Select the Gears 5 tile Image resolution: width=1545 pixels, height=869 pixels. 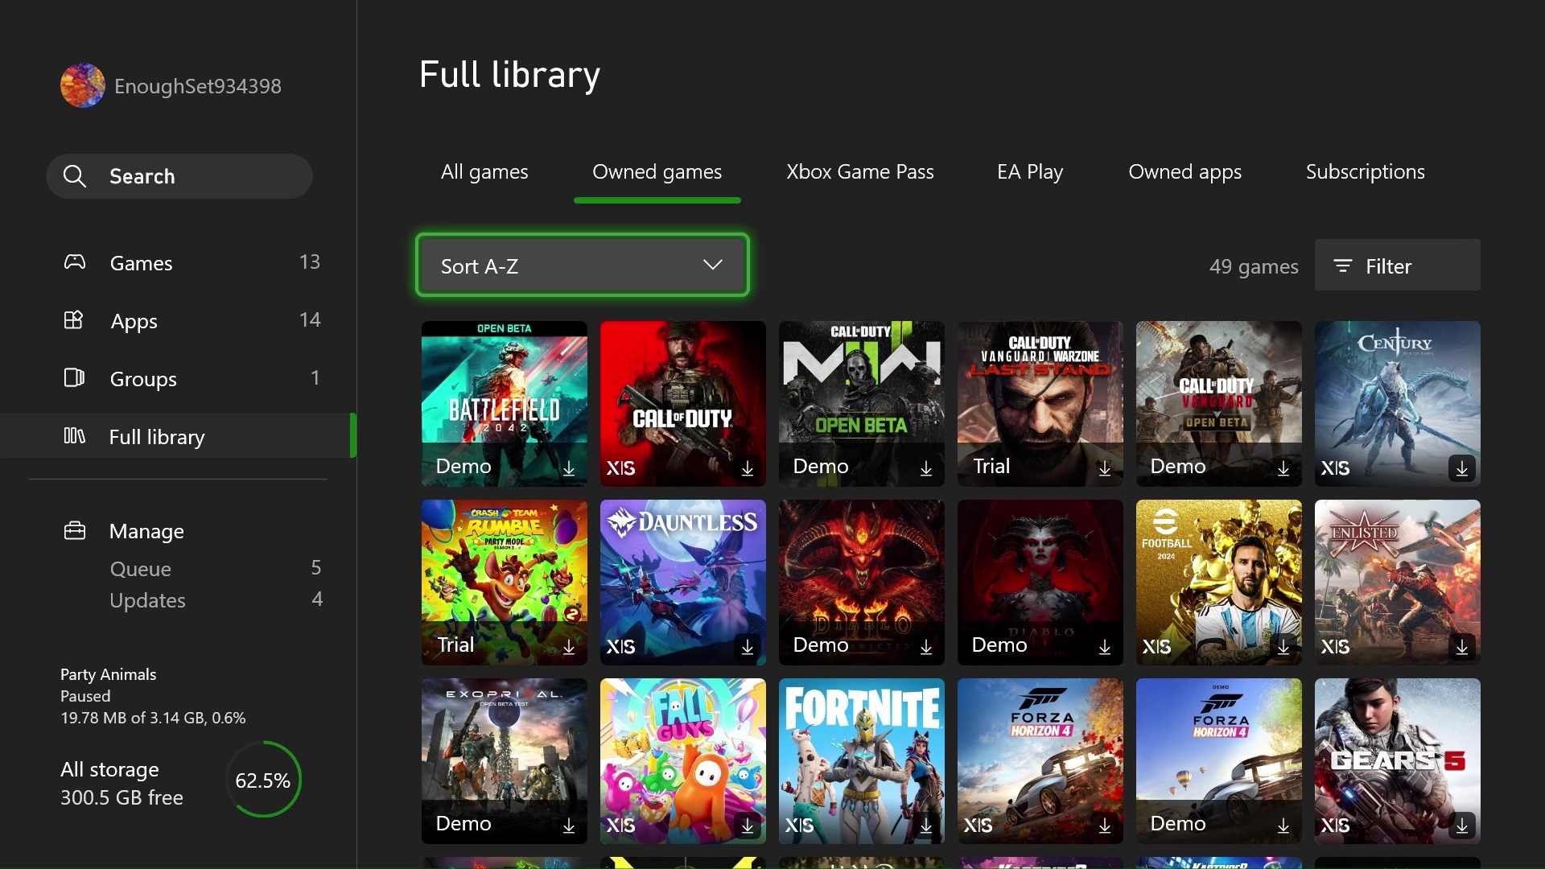pyautogui.click(x=1398, y=761)
